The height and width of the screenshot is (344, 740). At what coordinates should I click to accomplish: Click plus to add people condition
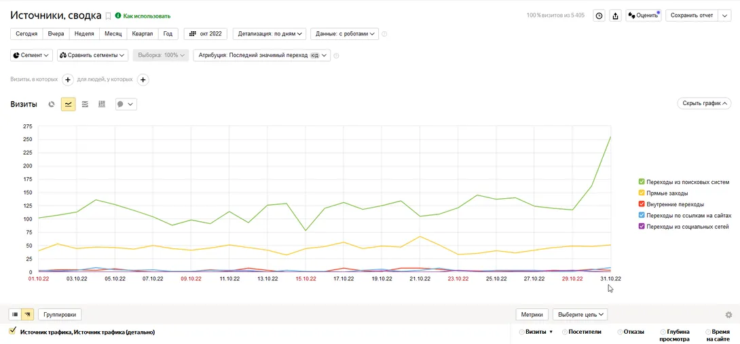point(143,80)
